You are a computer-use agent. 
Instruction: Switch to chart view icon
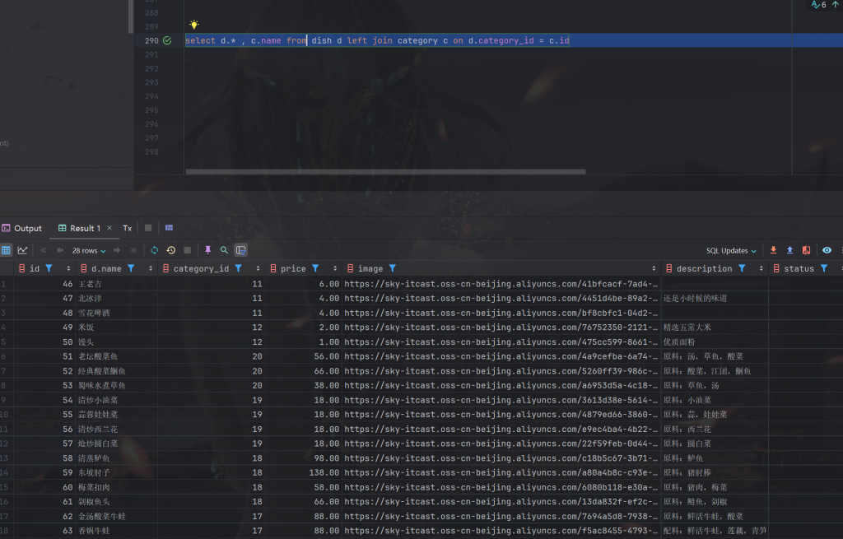pyautogui.click(x=22, y=250)
